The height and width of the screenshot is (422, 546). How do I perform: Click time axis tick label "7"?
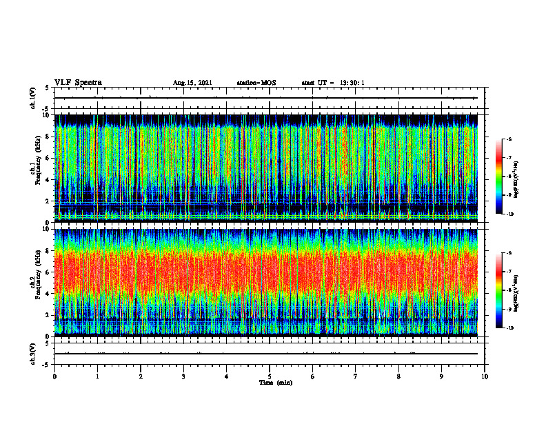[356, 376]
